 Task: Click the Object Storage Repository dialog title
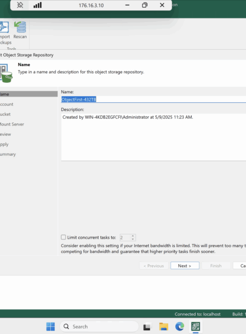(27, 55)
